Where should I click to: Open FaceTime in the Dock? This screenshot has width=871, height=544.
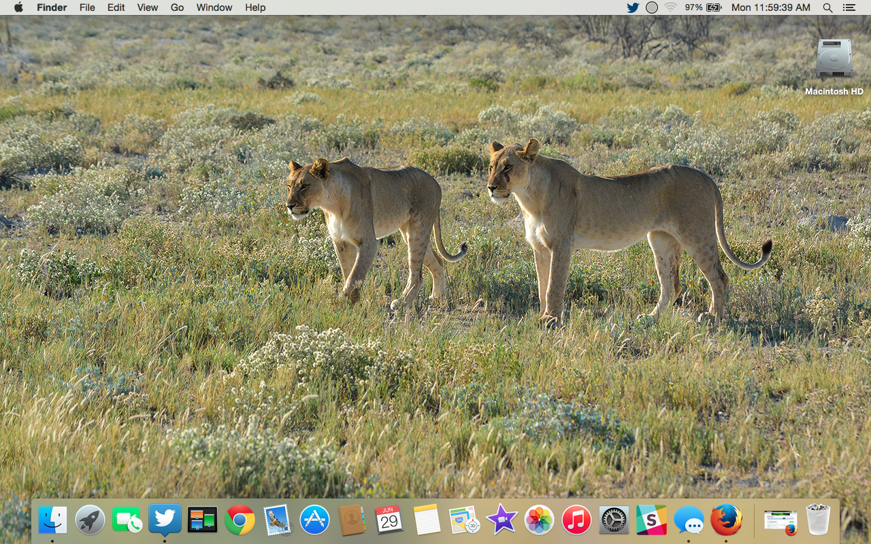click(x=127, y=520)
